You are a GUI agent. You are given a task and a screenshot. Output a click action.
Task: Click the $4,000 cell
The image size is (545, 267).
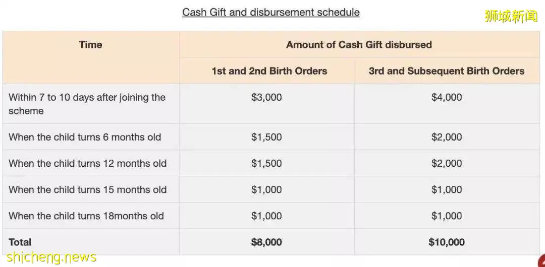pos(447,97)
